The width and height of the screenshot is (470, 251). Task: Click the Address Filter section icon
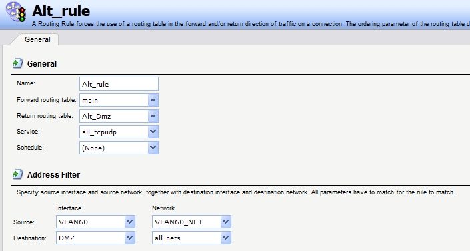pos(18,174)
